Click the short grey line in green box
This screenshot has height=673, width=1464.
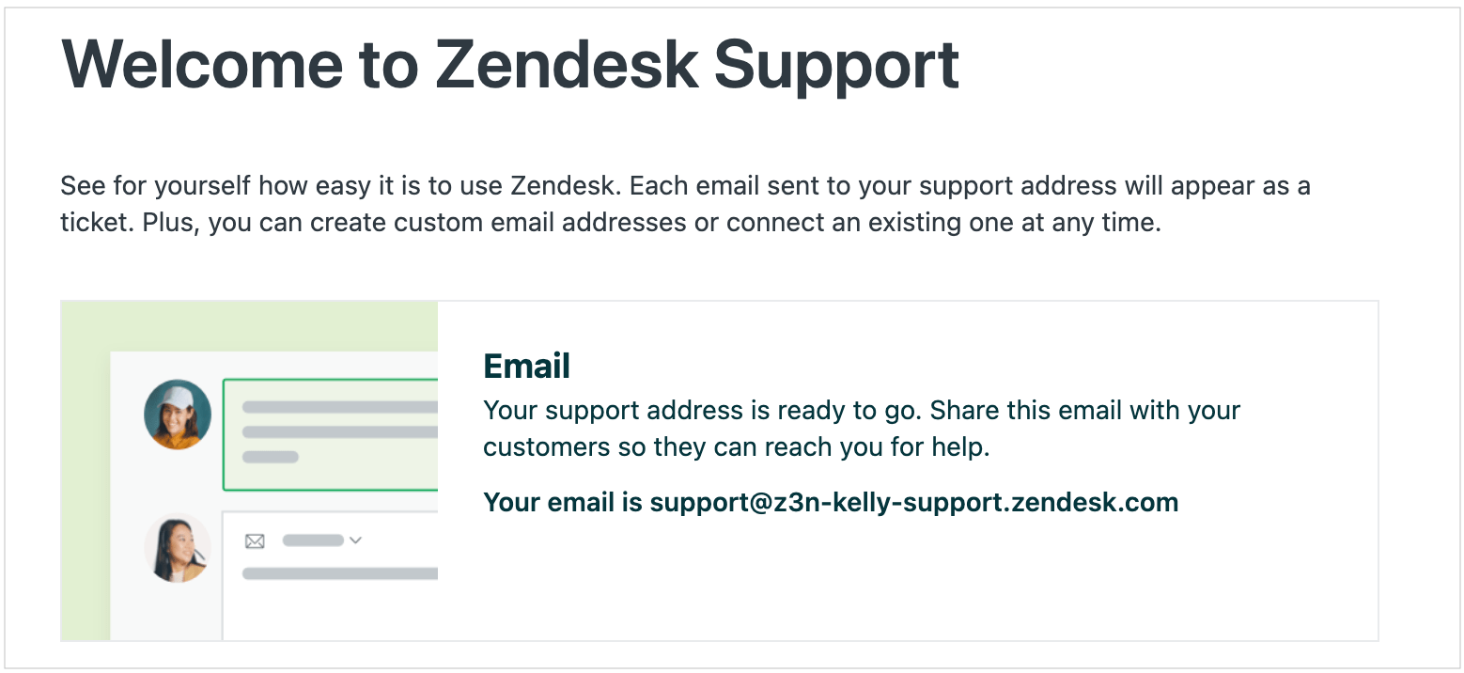pos(271,457)
